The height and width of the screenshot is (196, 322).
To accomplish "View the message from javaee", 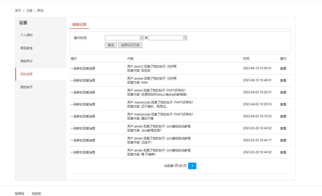I will click(283, 81).
